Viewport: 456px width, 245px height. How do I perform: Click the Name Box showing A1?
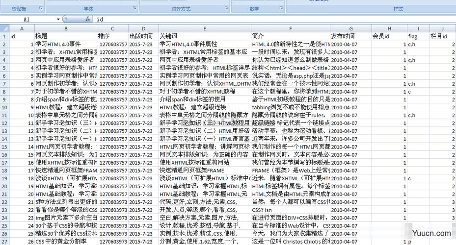28,20
